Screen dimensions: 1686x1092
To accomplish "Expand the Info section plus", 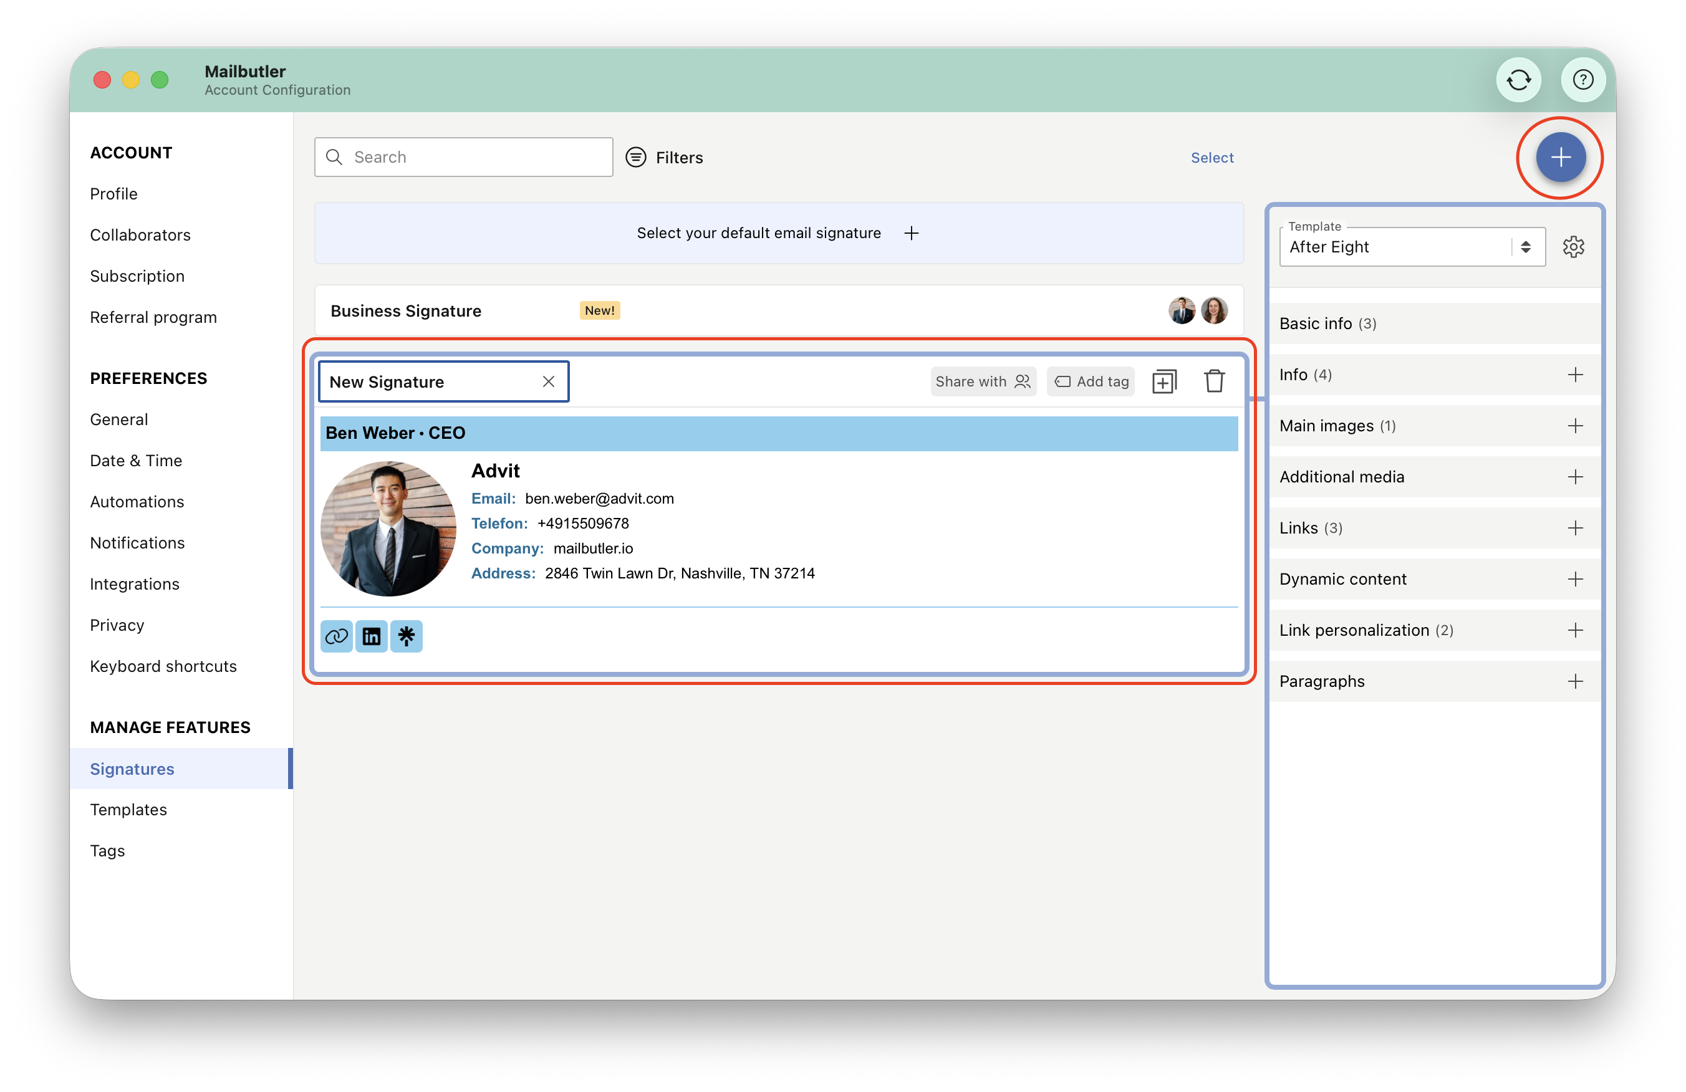I will [1575, 375].
